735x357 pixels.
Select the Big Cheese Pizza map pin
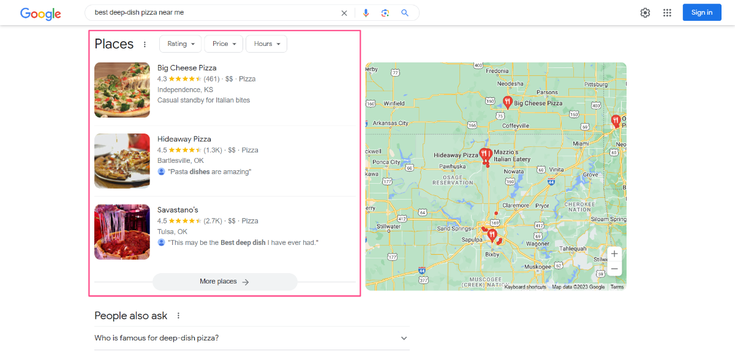click(507, 102)
